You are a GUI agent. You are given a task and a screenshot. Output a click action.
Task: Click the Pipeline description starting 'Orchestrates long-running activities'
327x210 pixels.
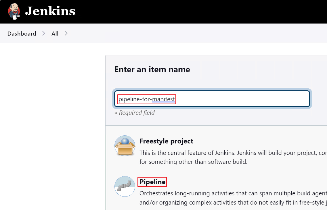[233, 198]
